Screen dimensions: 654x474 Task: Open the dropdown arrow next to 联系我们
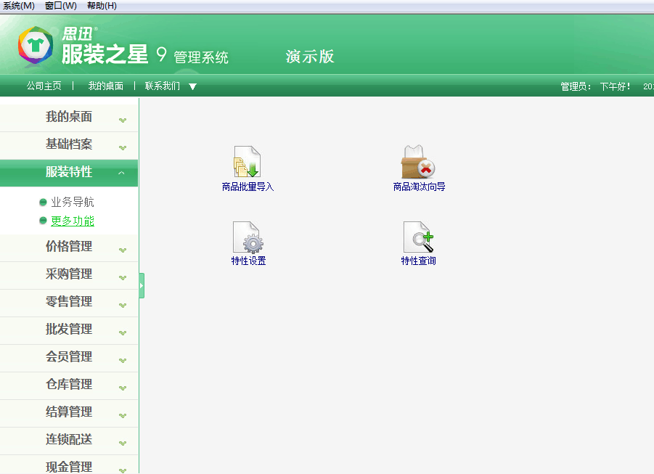point(192,87)
